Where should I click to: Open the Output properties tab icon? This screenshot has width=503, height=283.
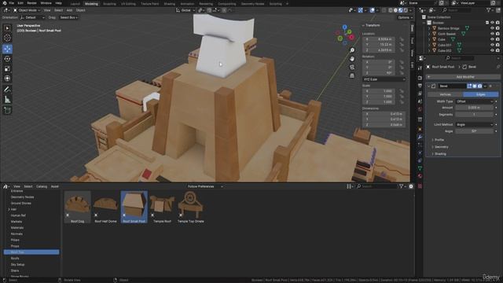click(420, 86)
